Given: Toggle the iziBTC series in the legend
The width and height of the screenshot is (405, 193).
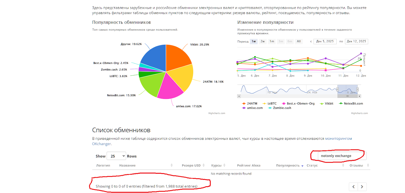Looking at the screenshot, I should [270, 104].
